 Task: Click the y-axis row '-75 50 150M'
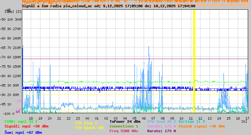[x=10, y=67]
